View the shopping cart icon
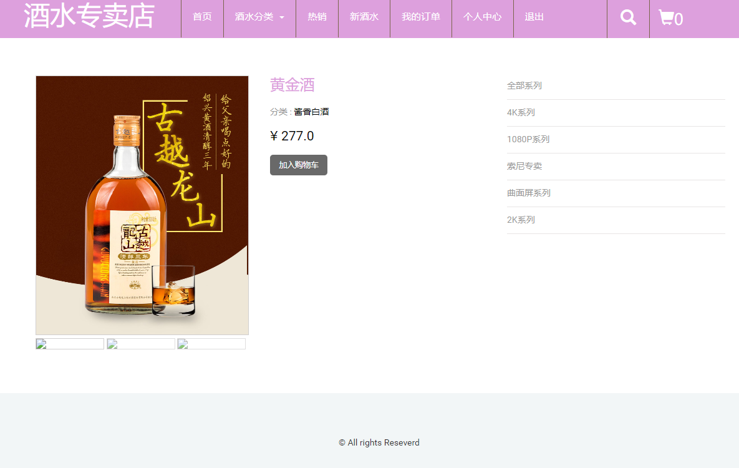Image resolution: width=739 pixels, height=468 pixels. (x=666, y=17)
